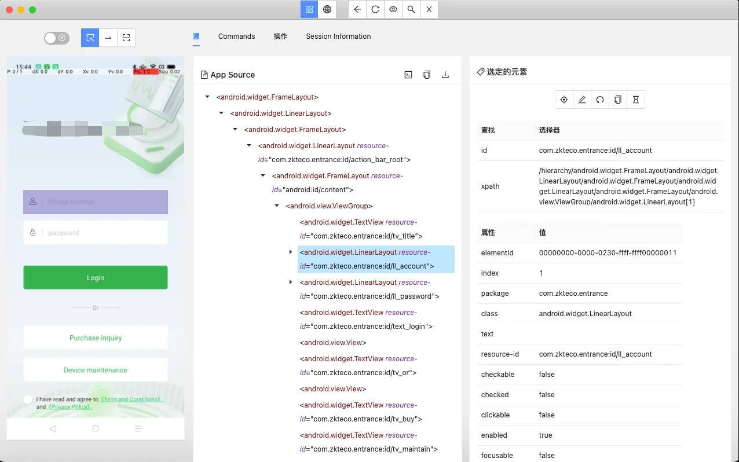Viewport: 739px width, 462px height.
Task: Open the search for element magnifier
Action: tap(411, 9)
